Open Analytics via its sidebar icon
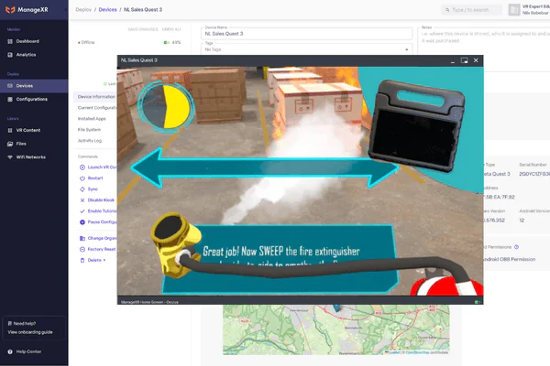Viewport: 550px width, 366px height. pos(10,55)
